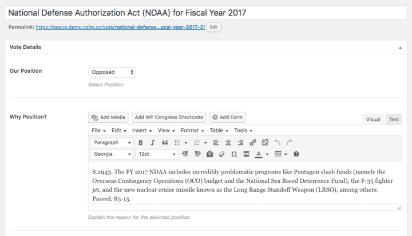The width and height of the screenshot is (412, 236).
Task: Toggle bold formatting in editor
Action: 141,142
